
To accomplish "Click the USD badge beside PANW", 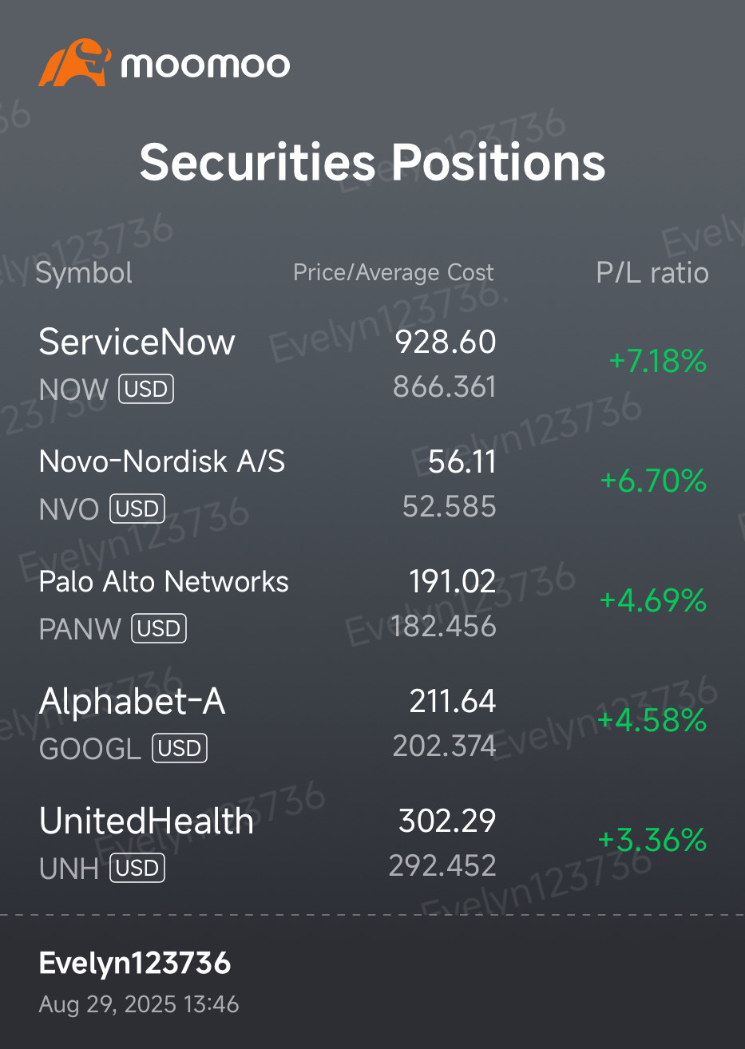I will pos(159,628).
